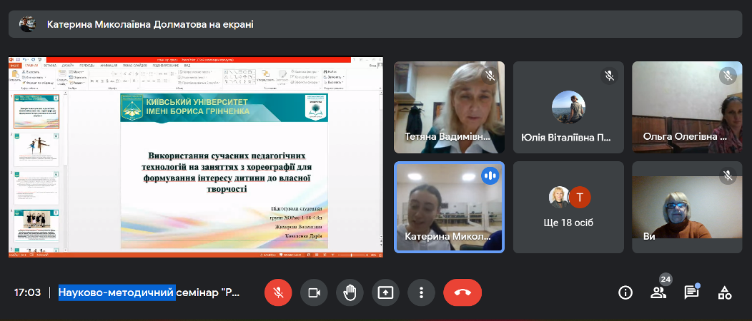Open meeting details info icon

point(625,292)
